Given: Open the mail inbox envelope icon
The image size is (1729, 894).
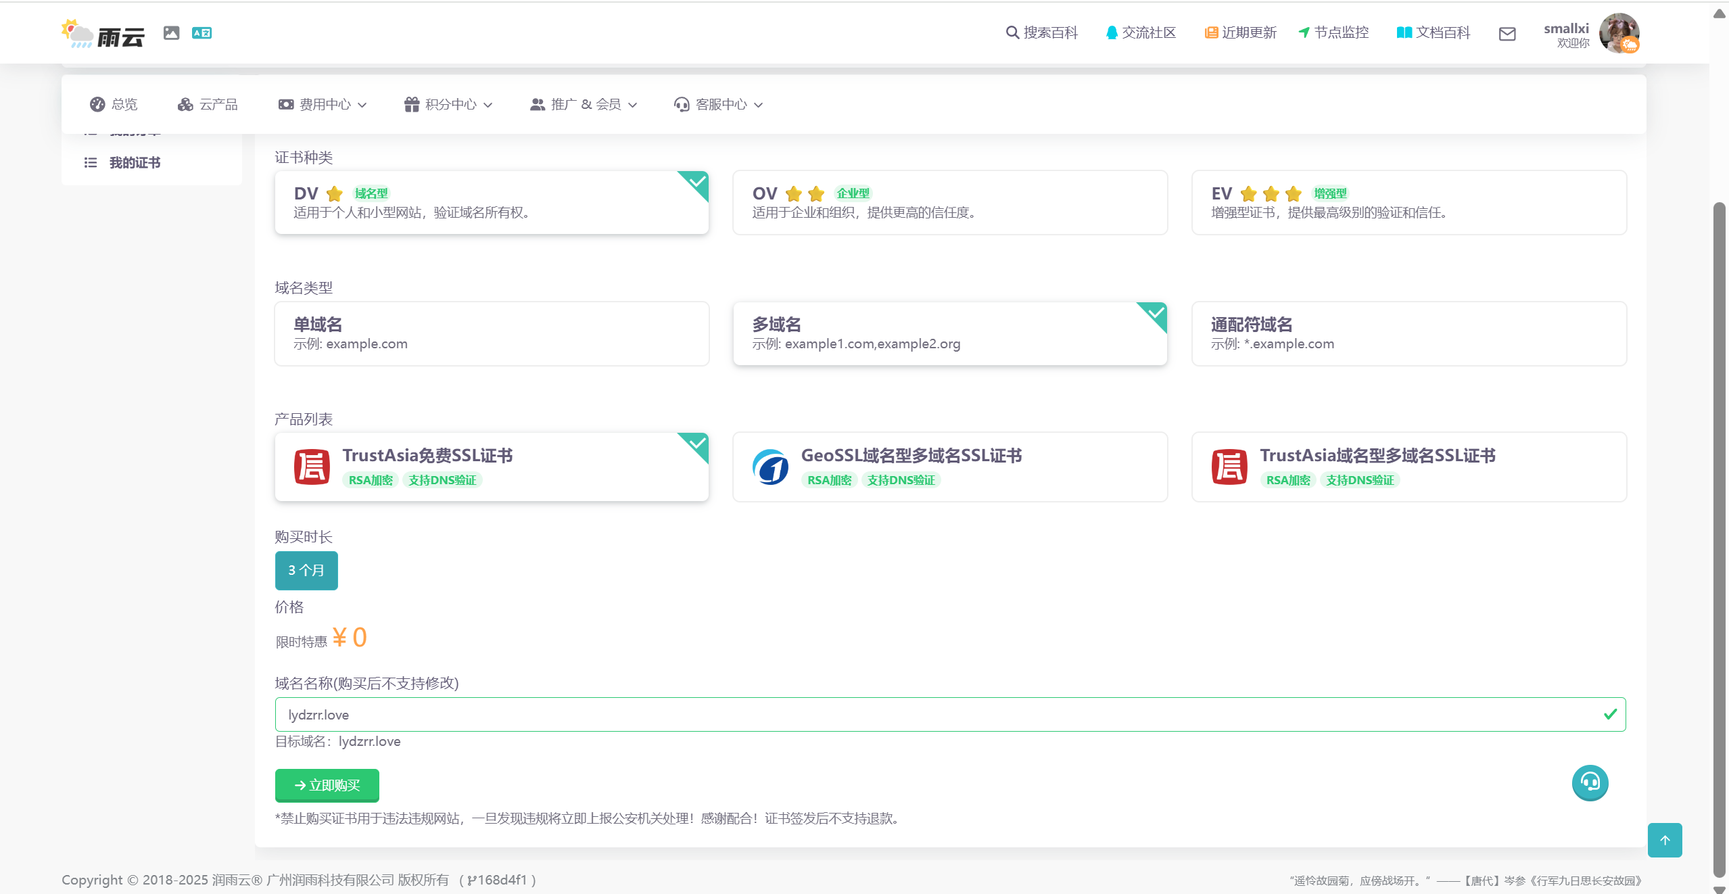Looking at the screenshot, I should [x=1507, y=34].
